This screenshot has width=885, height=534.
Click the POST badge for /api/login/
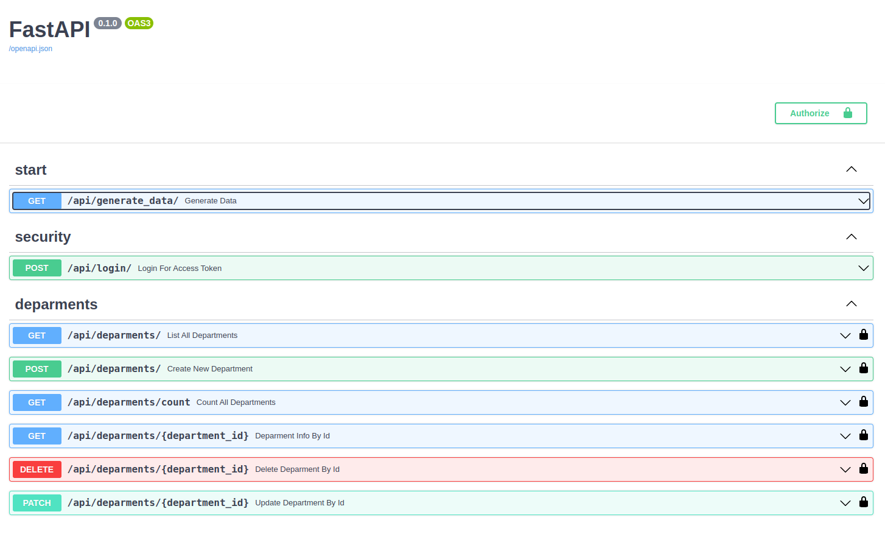click(x=37, y=268)
